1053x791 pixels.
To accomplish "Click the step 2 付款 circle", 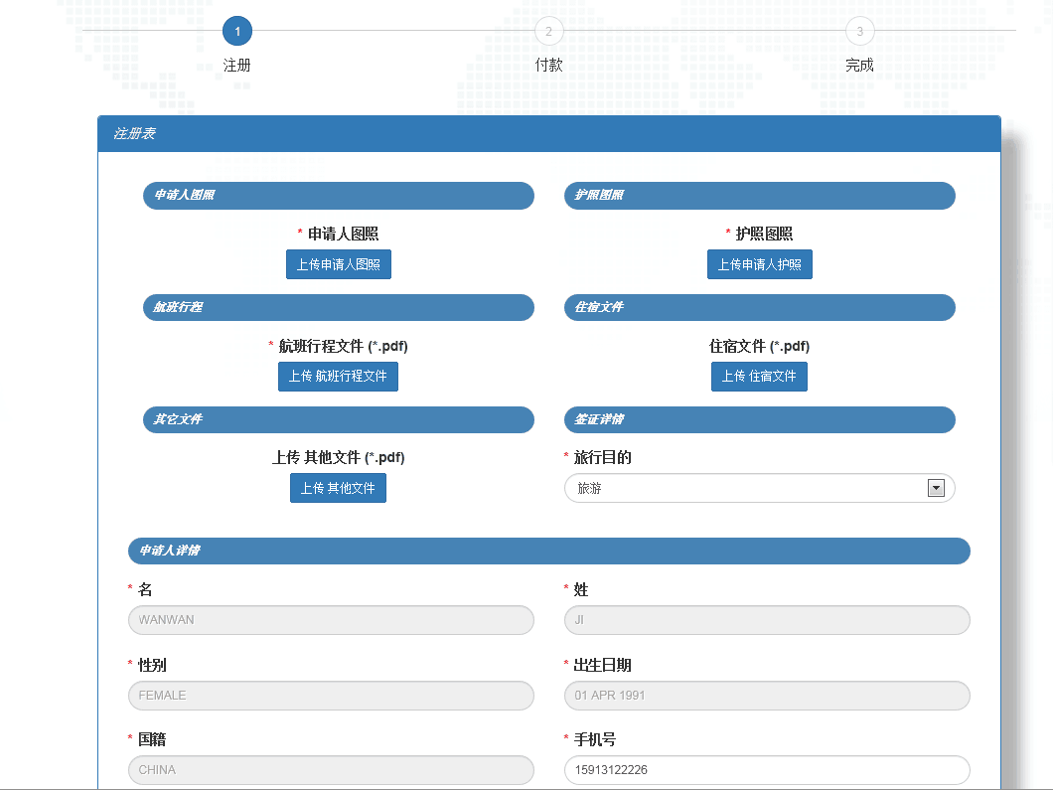I will (x=548, y=31).
